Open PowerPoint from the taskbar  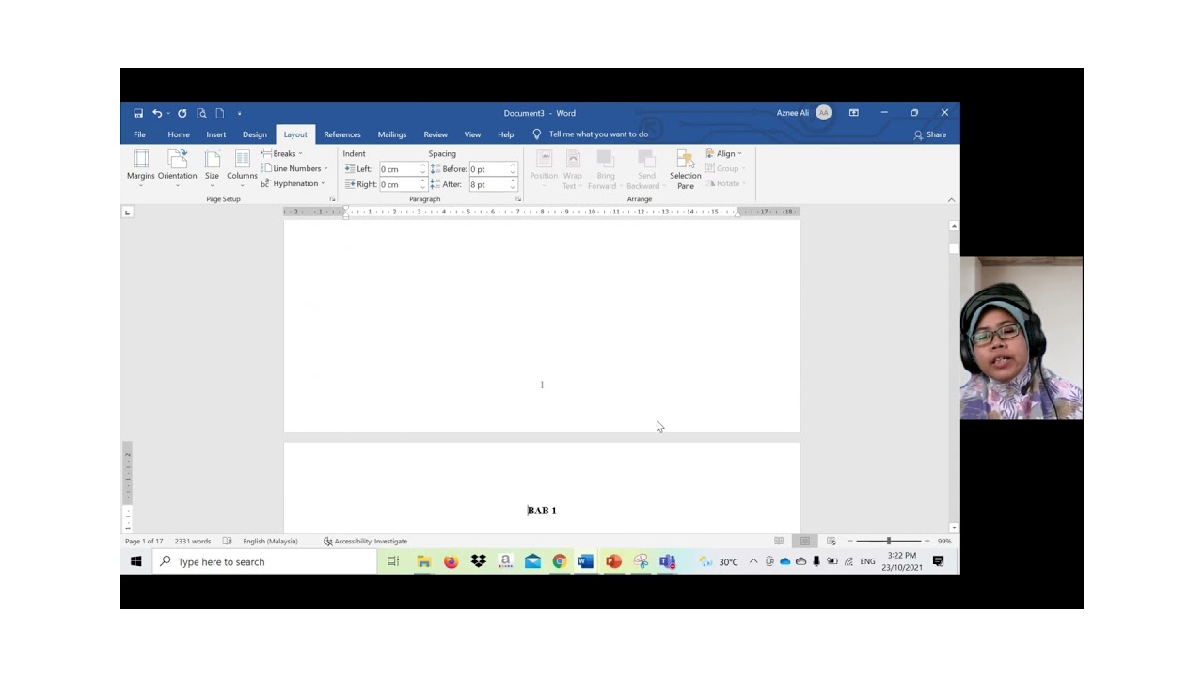click(x=613, y=561)
